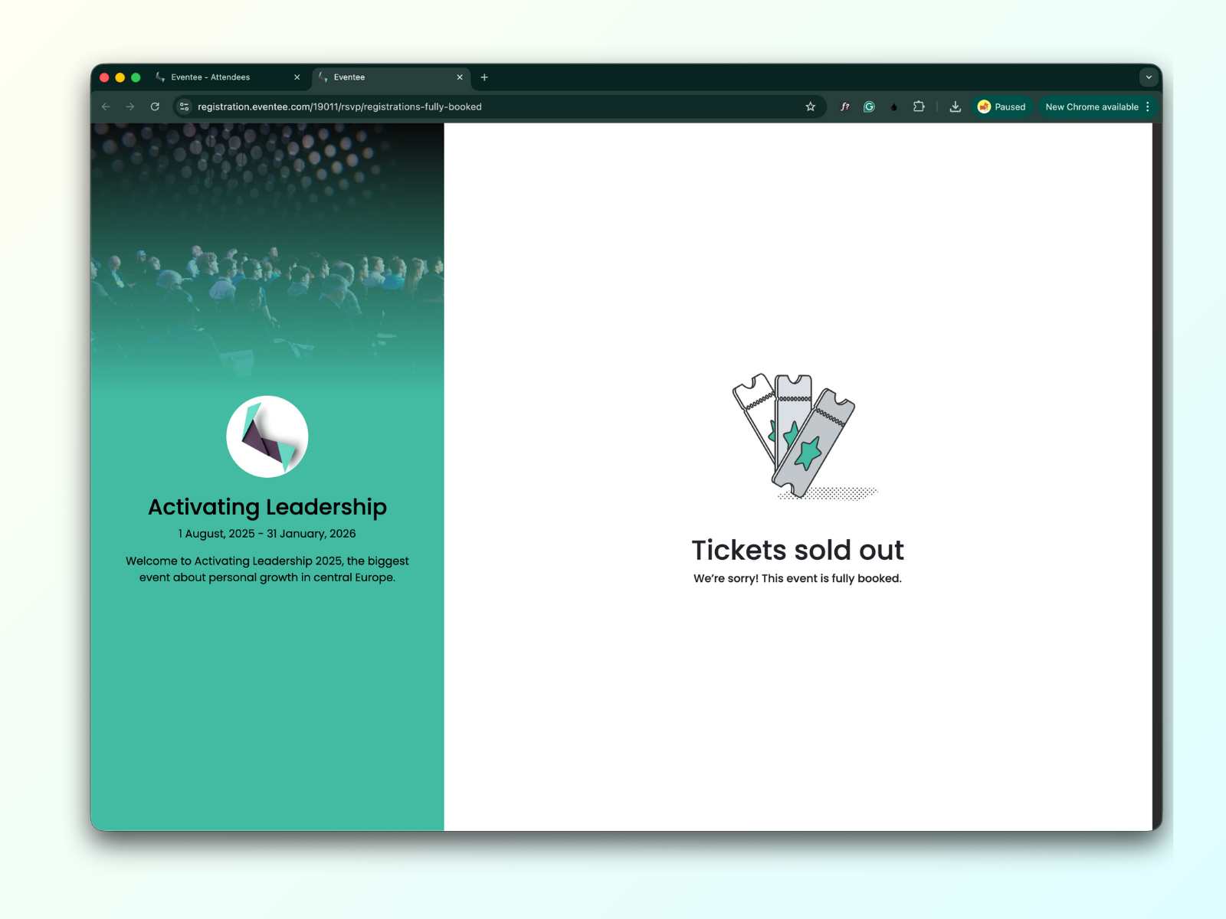Click the Activating Leadership event logo
This screenshot has height=919, width=1226.
(267, 437)
